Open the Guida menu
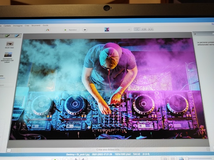This screenshot has height=160, width=214. 45,25
